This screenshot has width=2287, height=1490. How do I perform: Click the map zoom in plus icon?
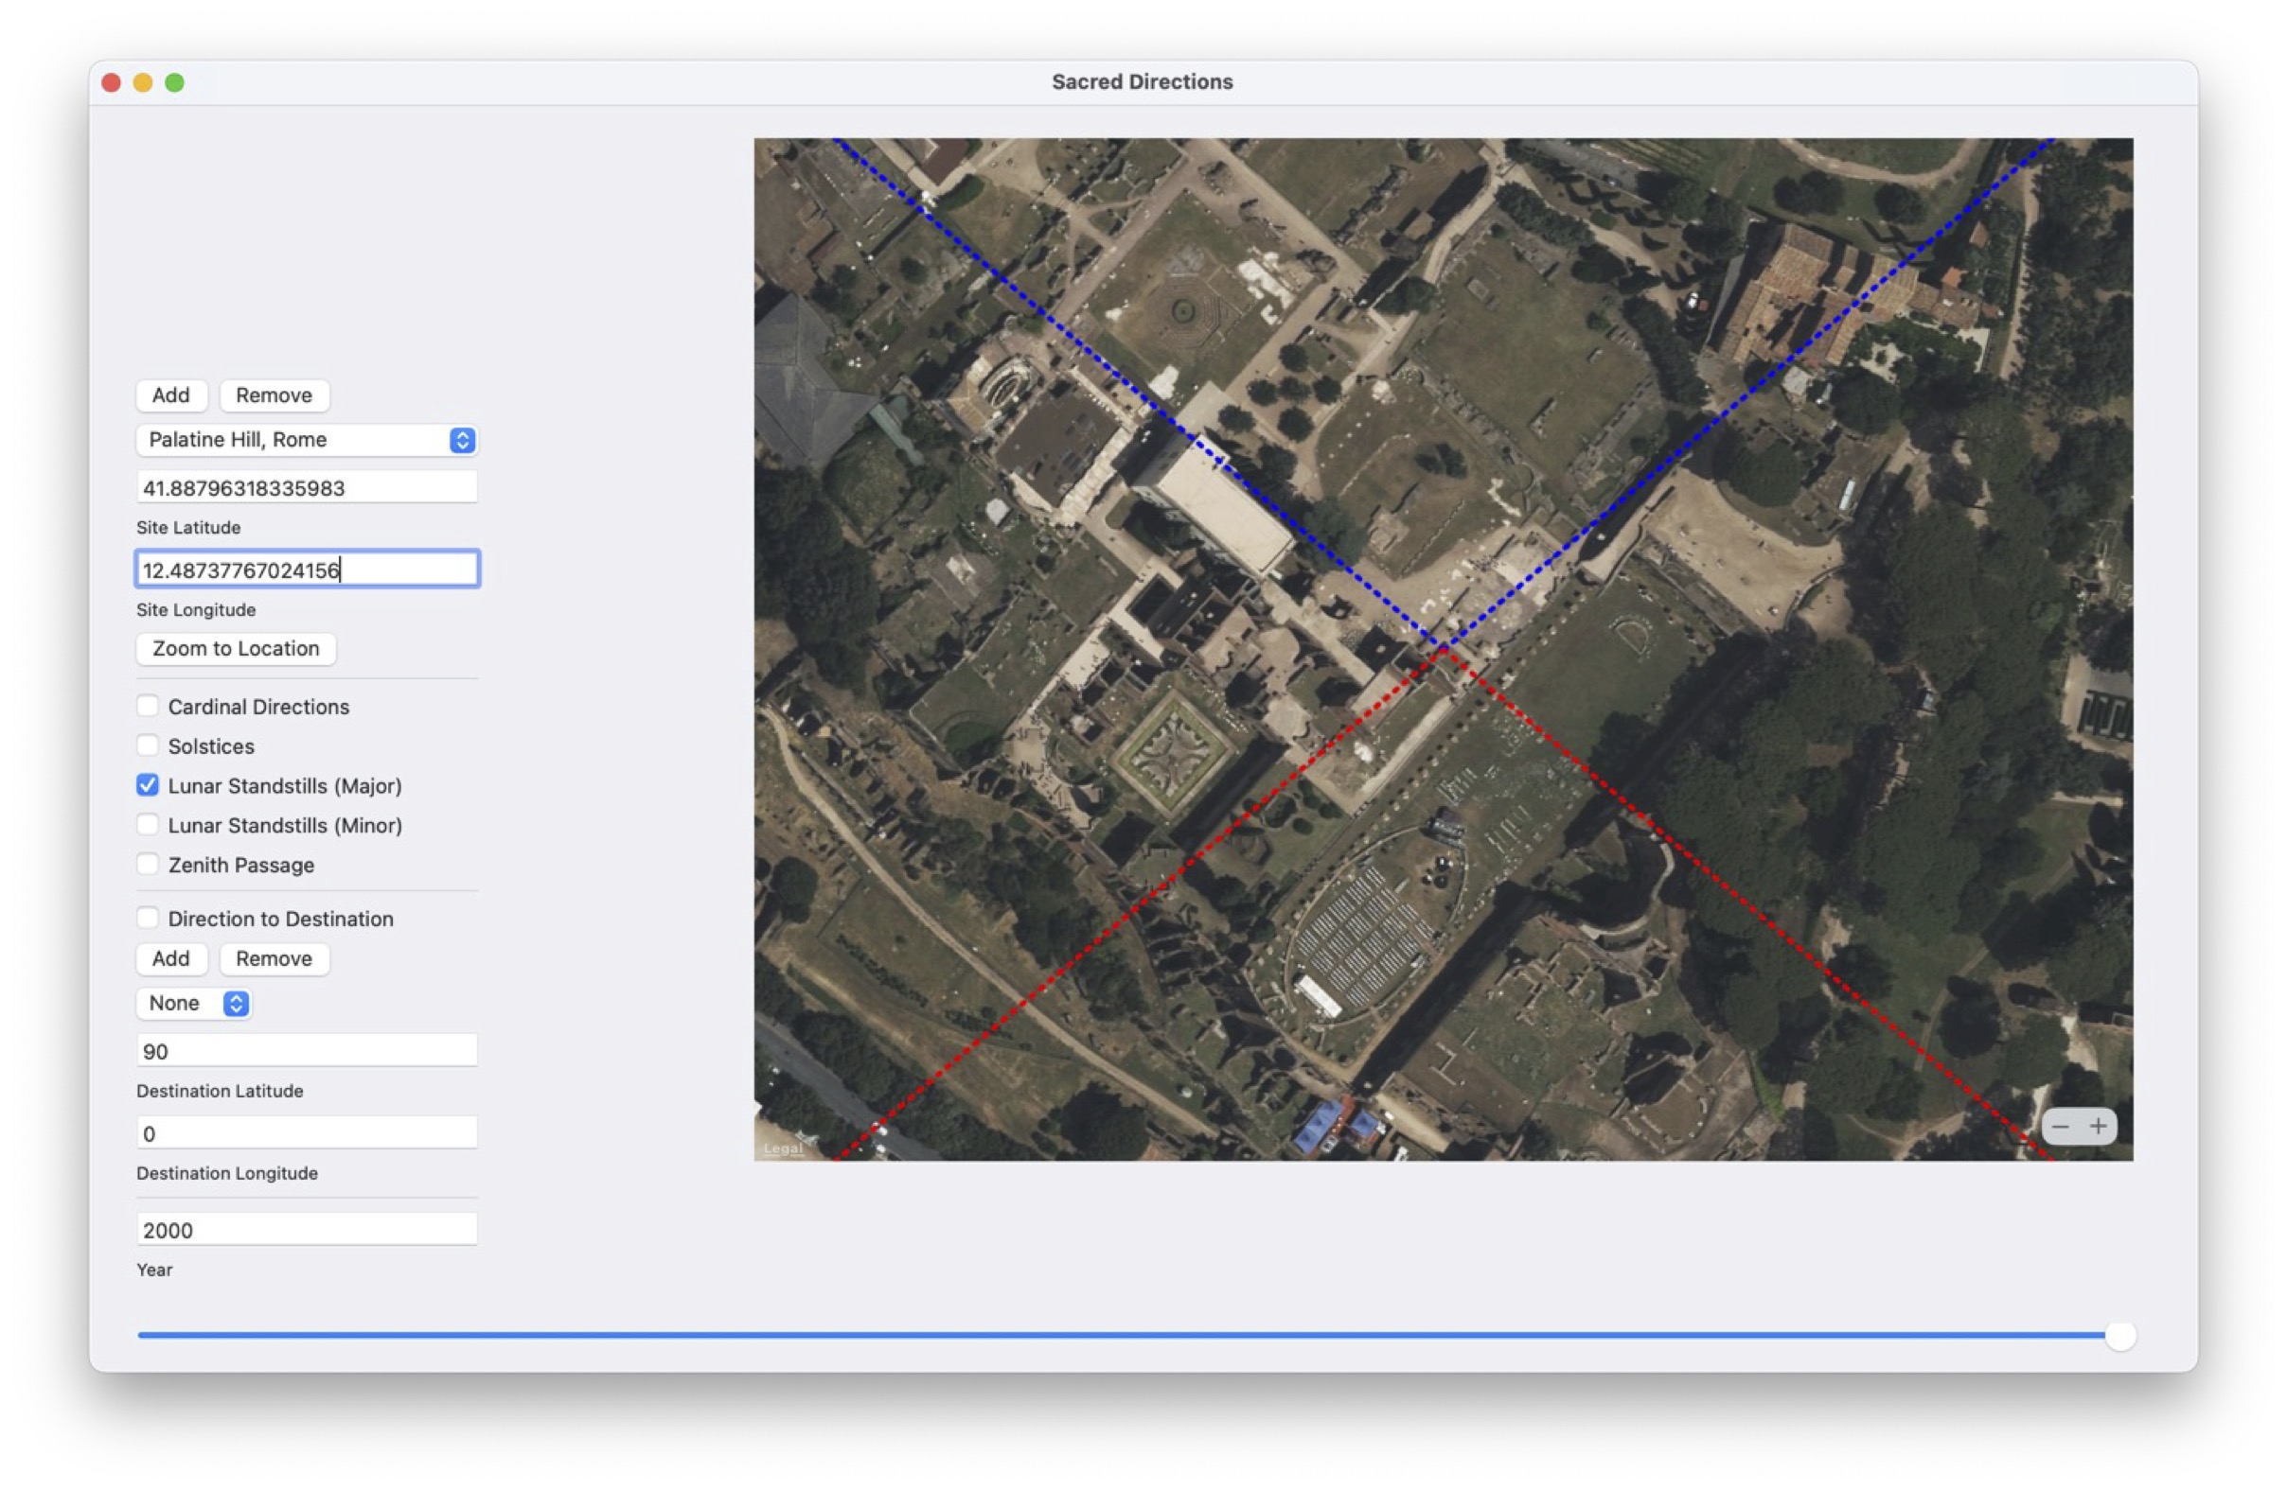coord(2099,1126)
